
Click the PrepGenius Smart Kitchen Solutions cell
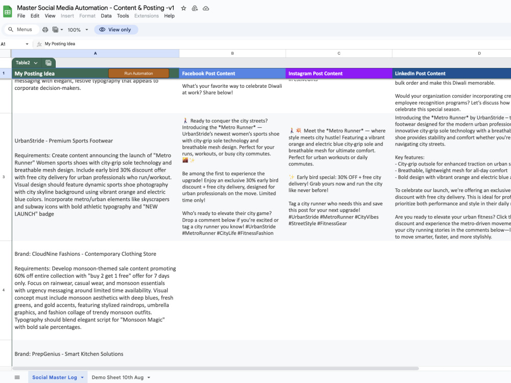[x=96, y=354]
